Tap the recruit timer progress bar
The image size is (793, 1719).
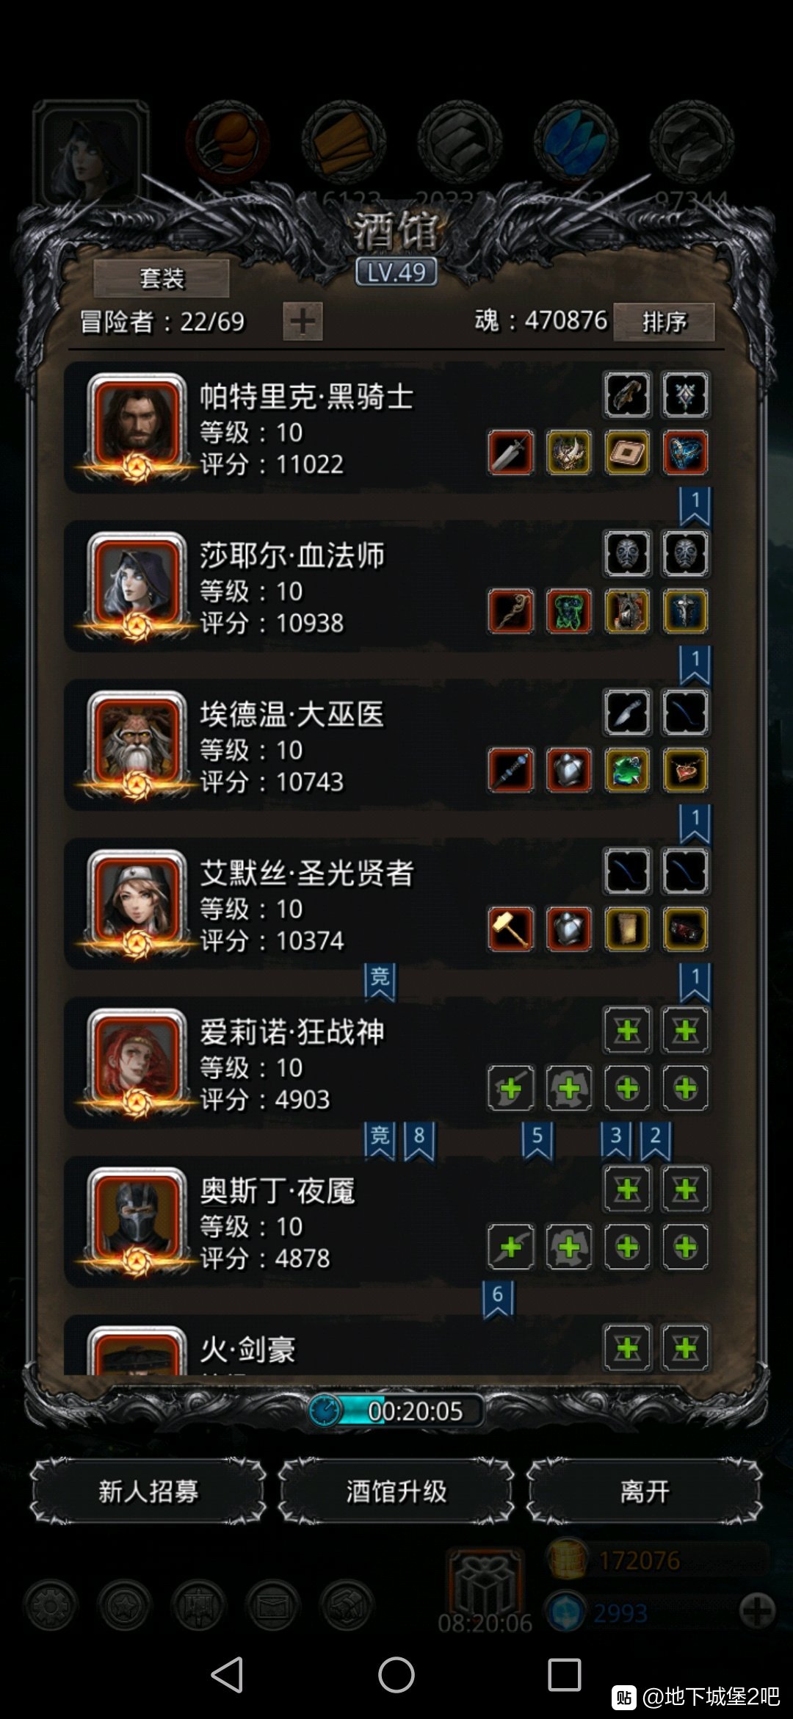click(396, 1410)
